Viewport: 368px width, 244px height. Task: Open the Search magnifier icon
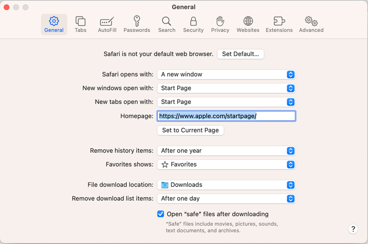(x=167, y=21)
